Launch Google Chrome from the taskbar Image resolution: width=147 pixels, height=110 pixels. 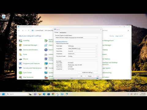point(53,94)
